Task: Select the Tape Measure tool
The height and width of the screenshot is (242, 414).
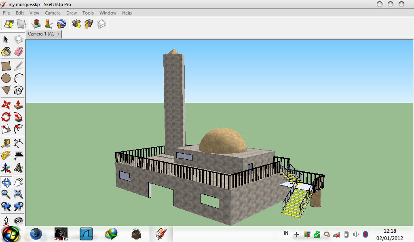Action: coord(6,143)
